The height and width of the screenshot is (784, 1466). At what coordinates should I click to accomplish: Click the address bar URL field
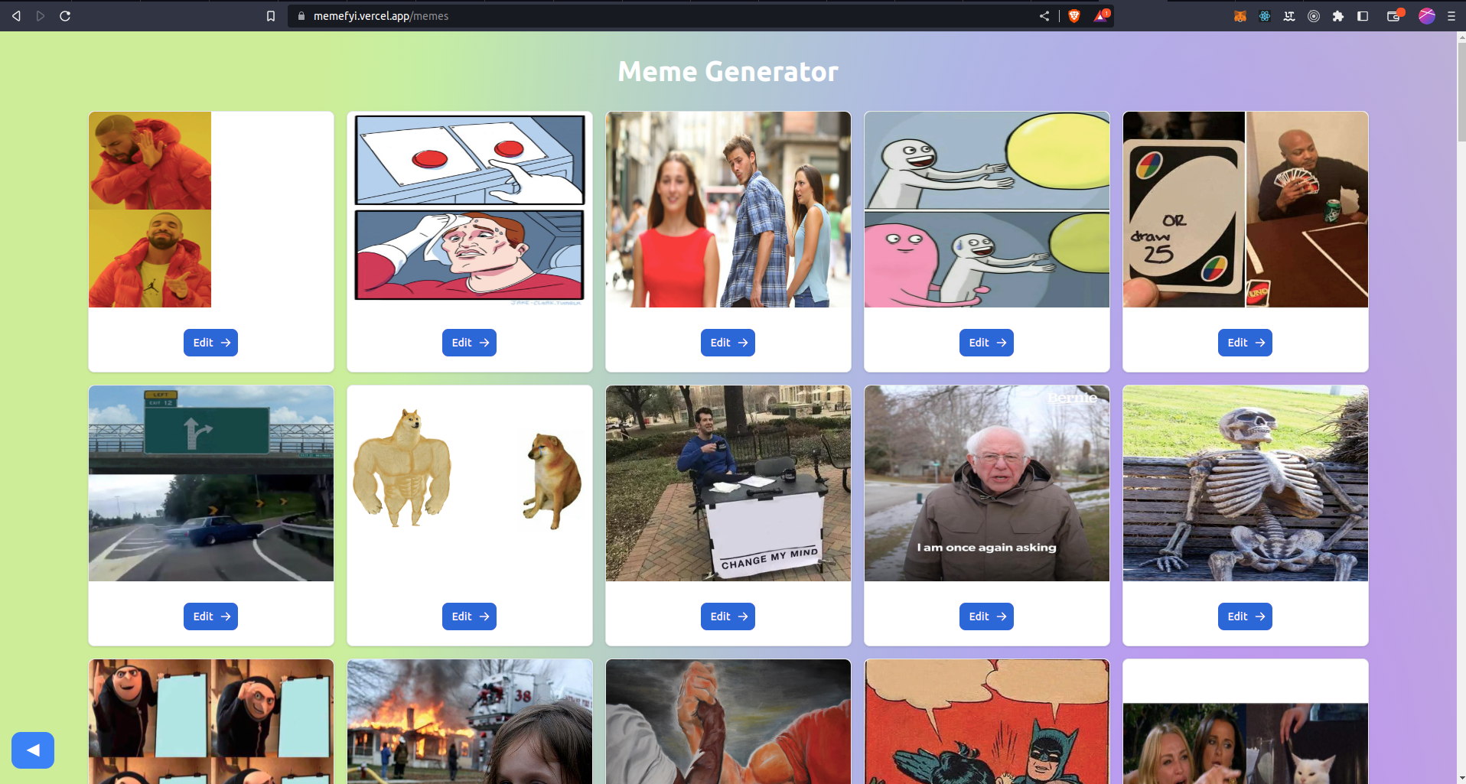666,16
